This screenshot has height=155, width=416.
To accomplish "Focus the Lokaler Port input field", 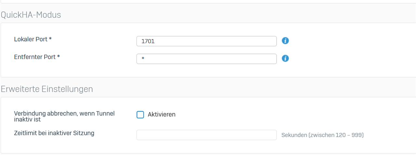I will click(207, 41).
